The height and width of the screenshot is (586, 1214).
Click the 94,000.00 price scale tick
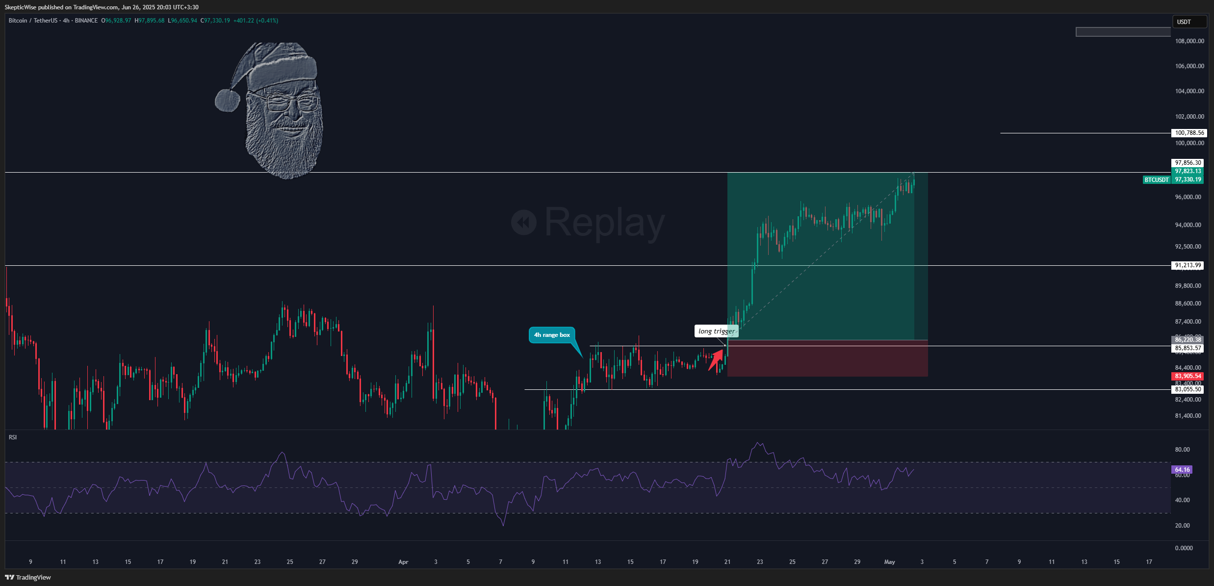pyautogui.click(x=1188, y=225)
